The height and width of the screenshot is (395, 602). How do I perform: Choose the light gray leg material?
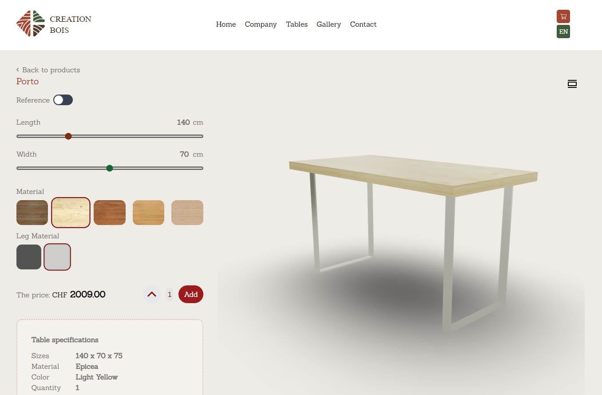click(x=57, y=257)
